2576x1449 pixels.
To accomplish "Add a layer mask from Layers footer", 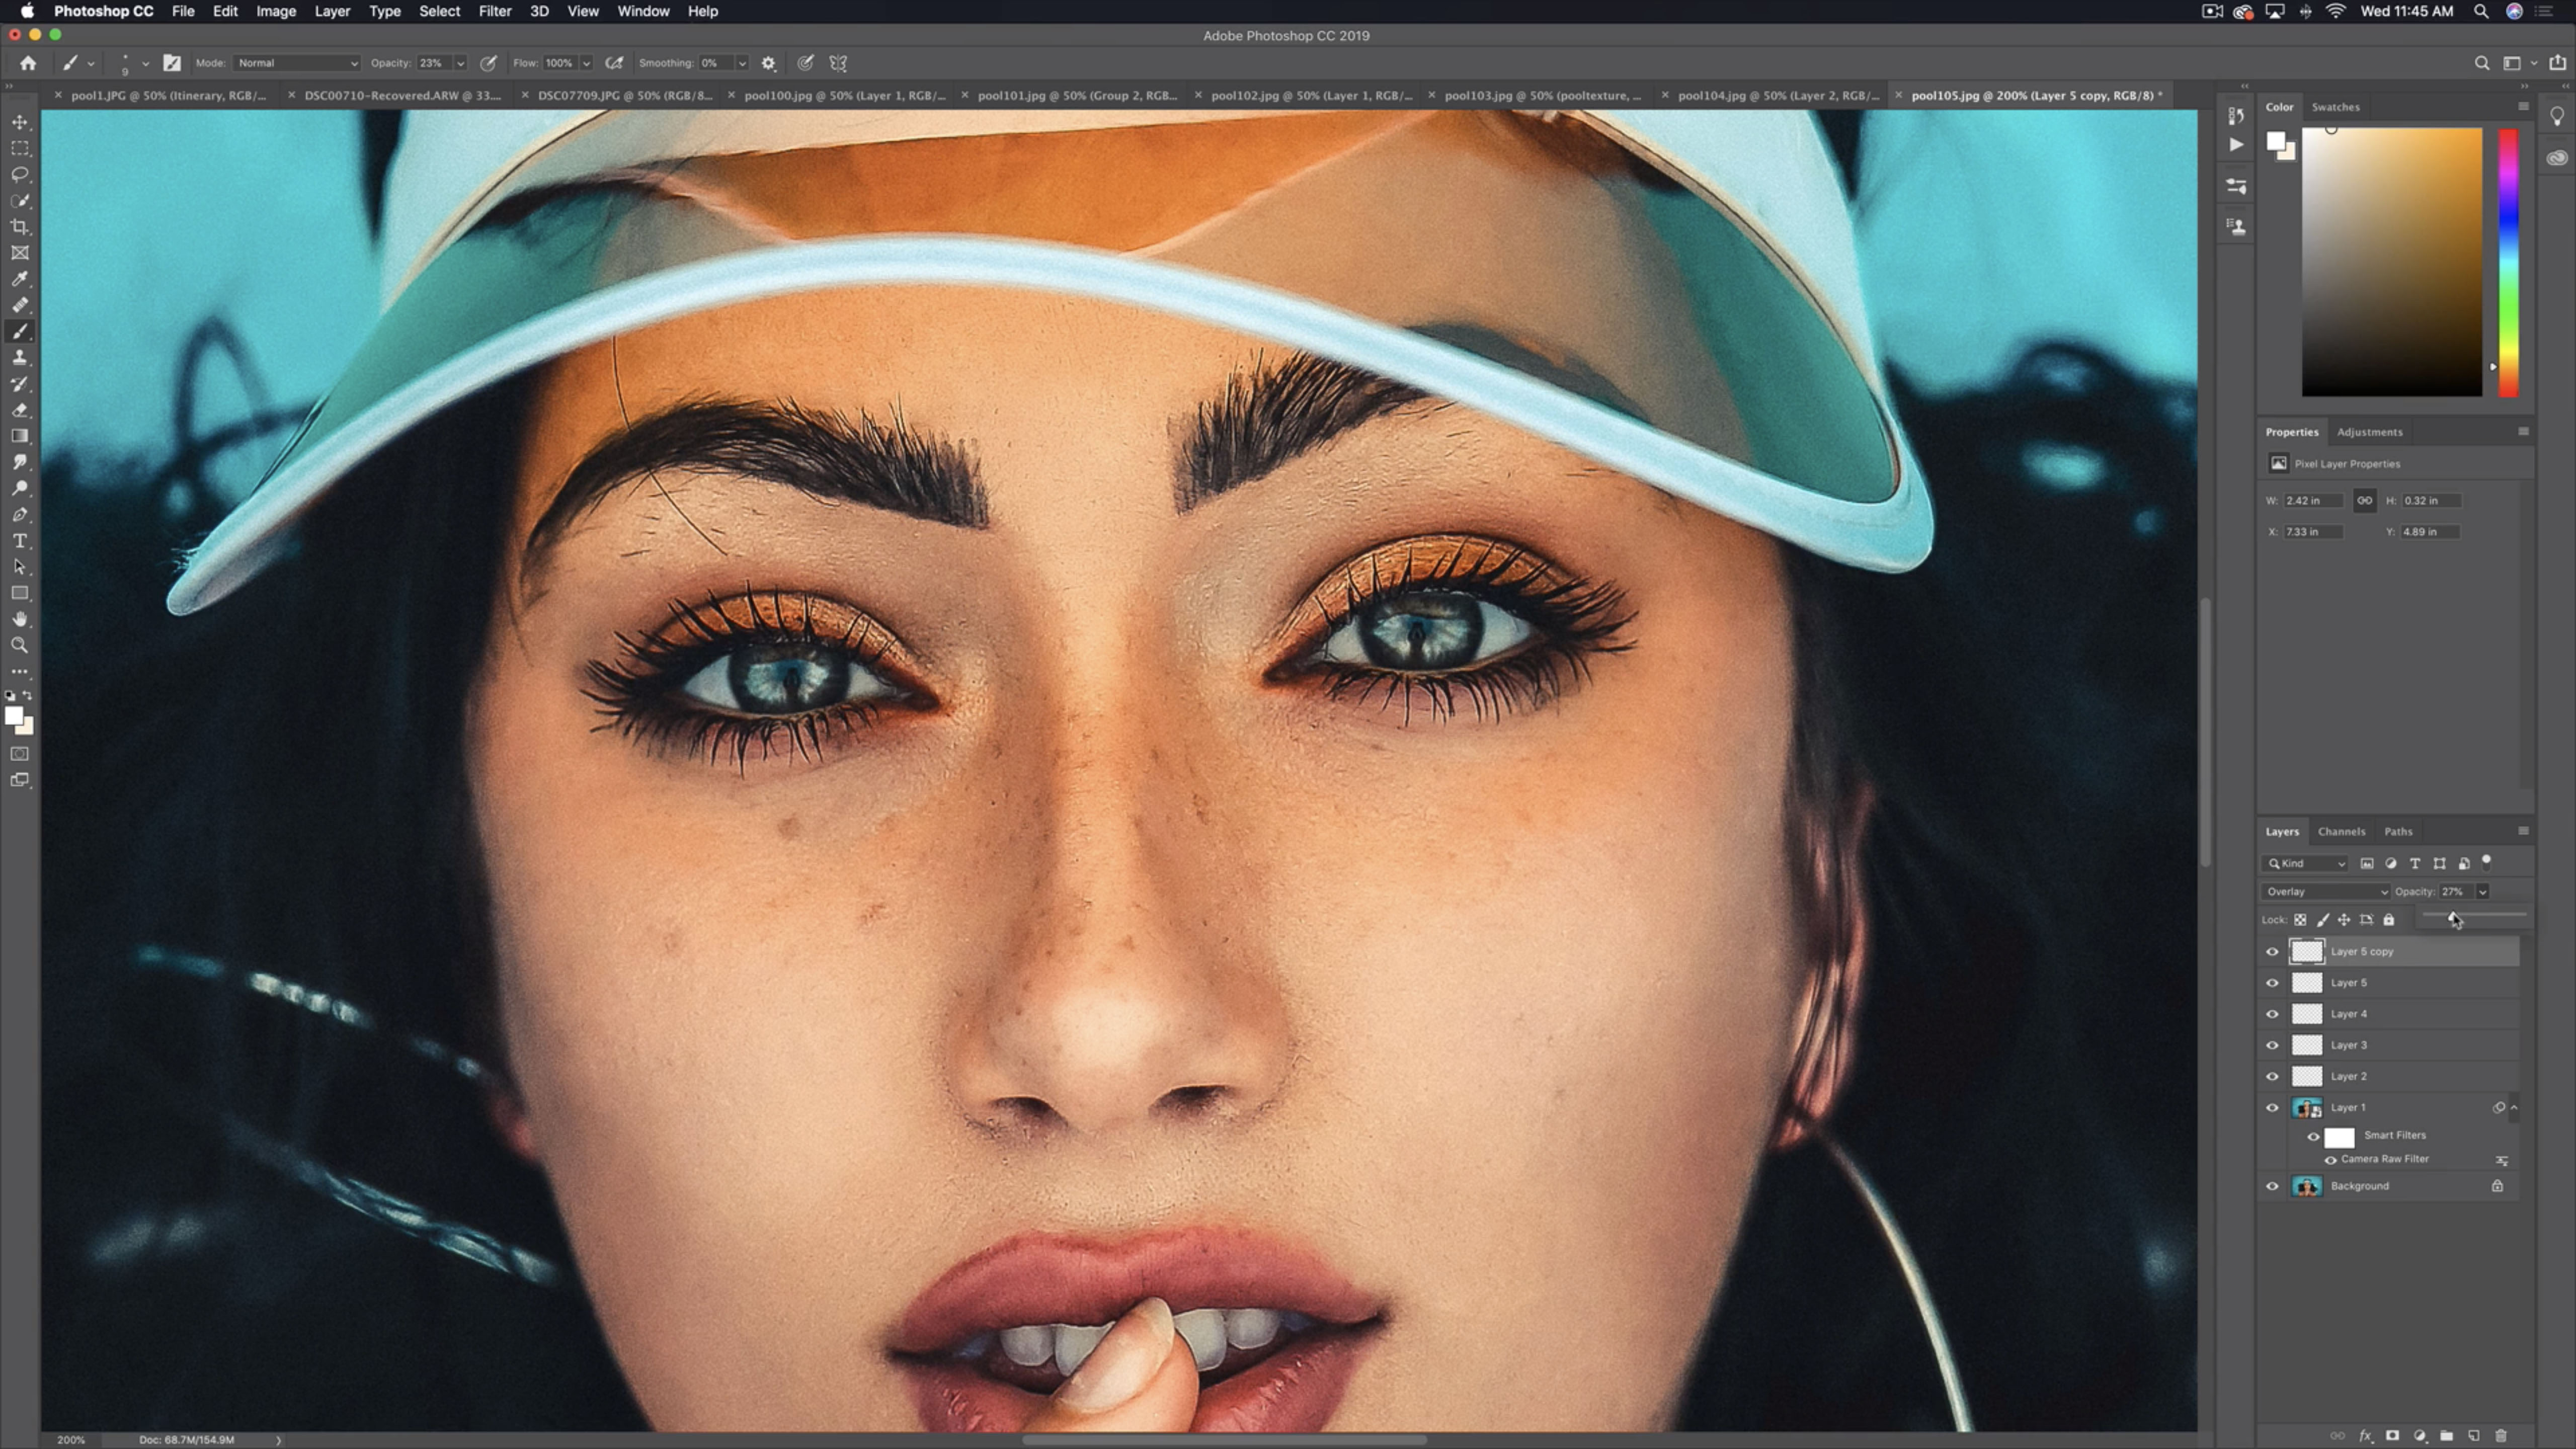I will click(x=2392, y=1435).
